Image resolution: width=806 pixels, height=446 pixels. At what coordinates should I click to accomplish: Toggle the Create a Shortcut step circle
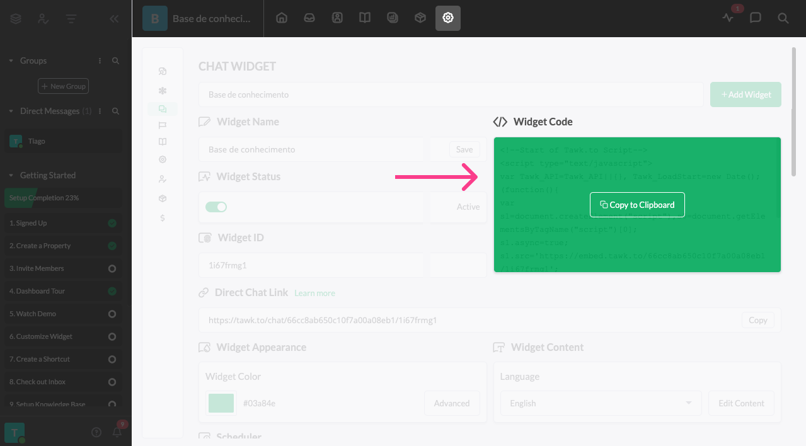(x=112, y=359)
